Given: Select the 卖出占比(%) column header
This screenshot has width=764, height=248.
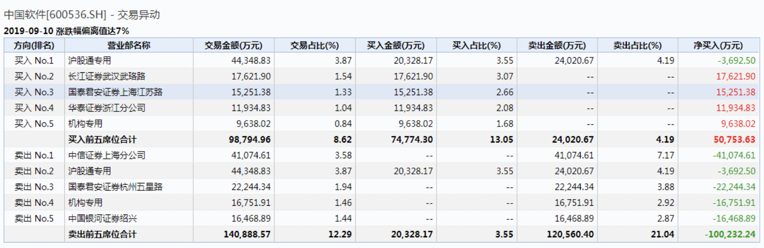Looking at the screenshot, I should click(x=637, y=45).
